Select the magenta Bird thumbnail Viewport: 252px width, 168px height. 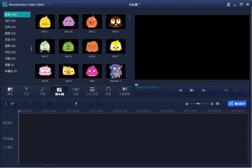[x=92, y=71]
